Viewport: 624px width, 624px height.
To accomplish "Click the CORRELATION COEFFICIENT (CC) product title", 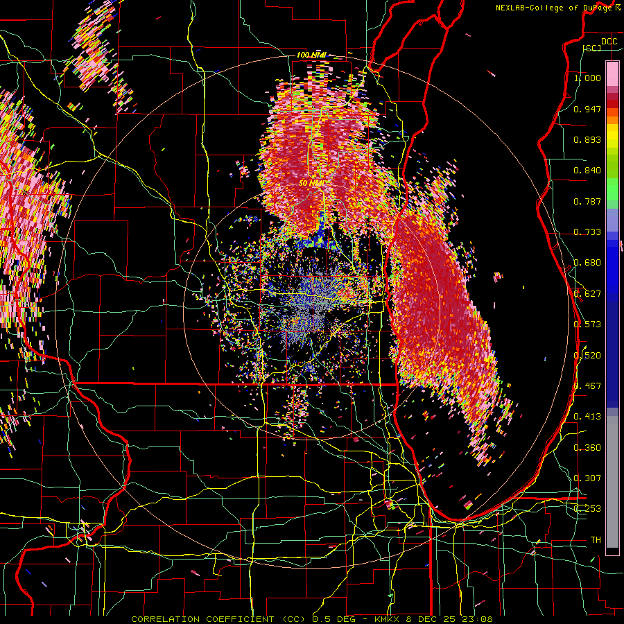I will (218, 619).
